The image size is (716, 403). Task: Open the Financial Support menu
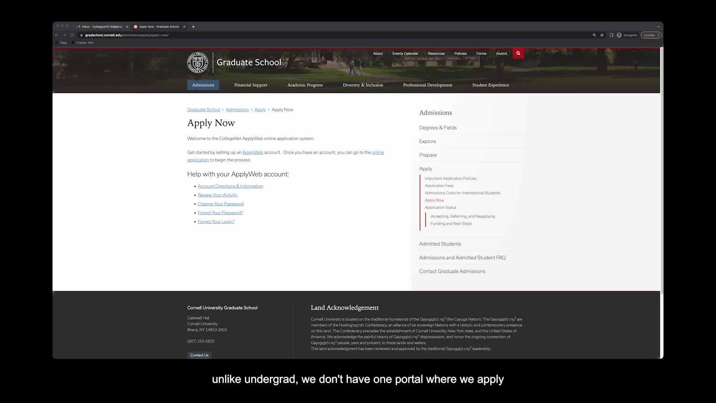[251, 85]
